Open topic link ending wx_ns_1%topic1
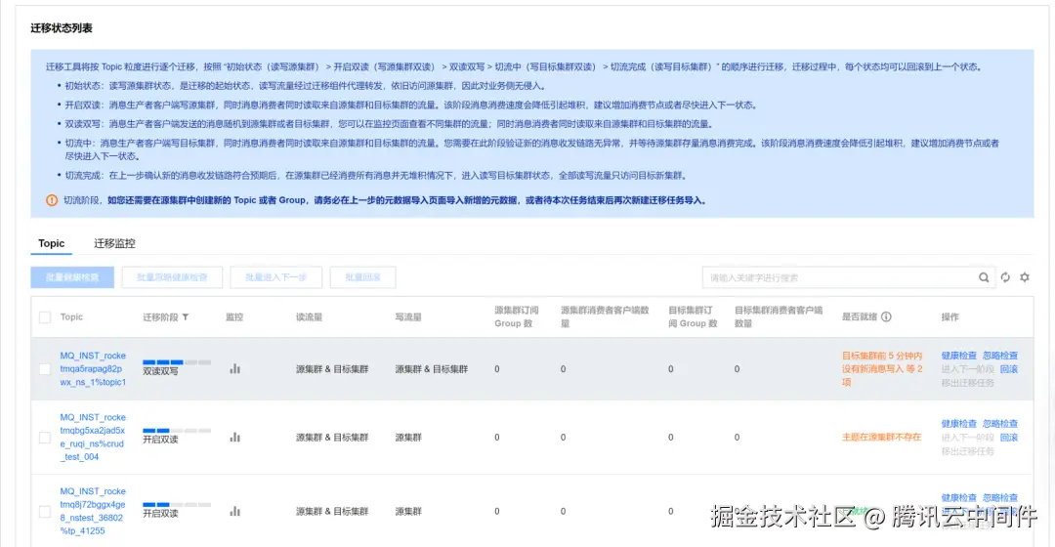The width and height of the screenshot is (1055, 547). [x=93, y=368]
